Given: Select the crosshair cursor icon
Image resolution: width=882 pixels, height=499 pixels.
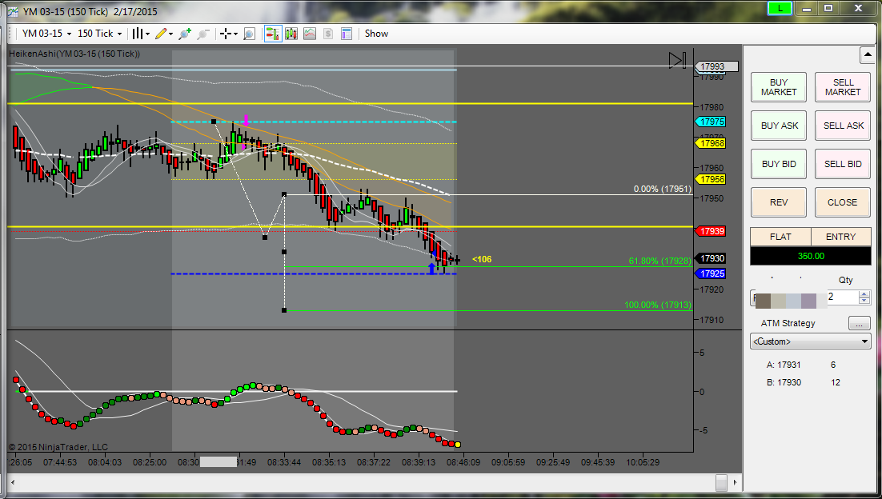Looking at the screenshot, I should coord(226,34).
